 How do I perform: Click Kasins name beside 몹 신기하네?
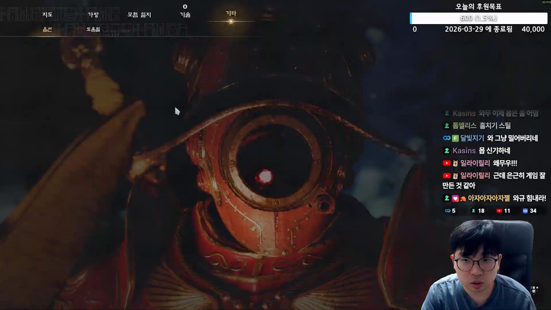[464, 151]
